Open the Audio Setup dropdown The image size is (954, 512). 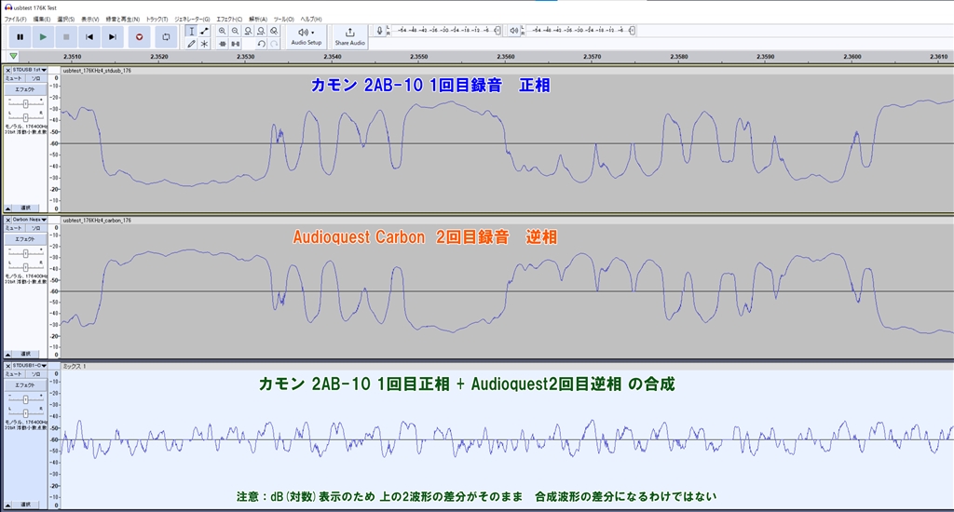tap(306, 36)
